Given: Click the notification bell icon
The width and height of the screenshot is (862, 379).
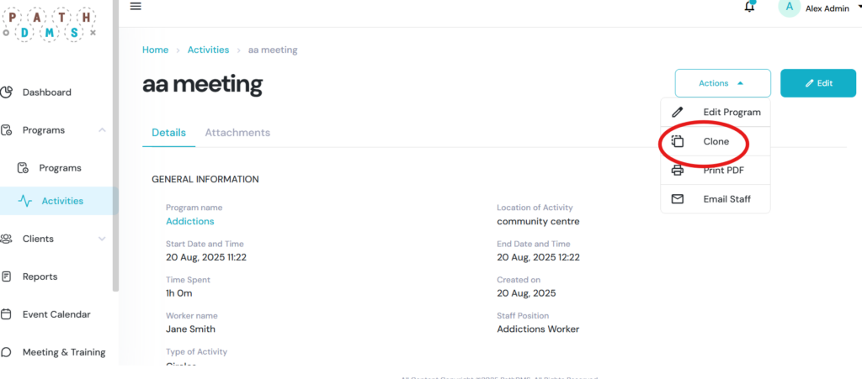Looking at the screenshot, I should [x=749, y=8].
